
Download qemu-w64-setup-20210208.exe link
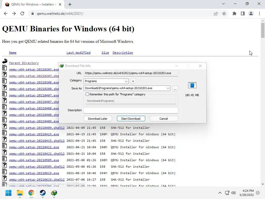(34, 82)
